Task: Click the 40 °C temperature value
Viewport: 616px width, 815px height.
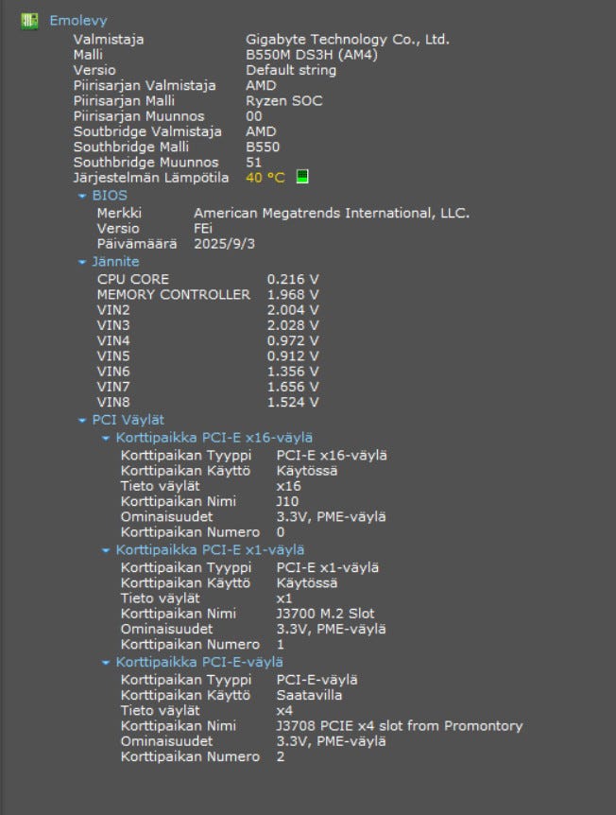Action: tap(265, 178)
